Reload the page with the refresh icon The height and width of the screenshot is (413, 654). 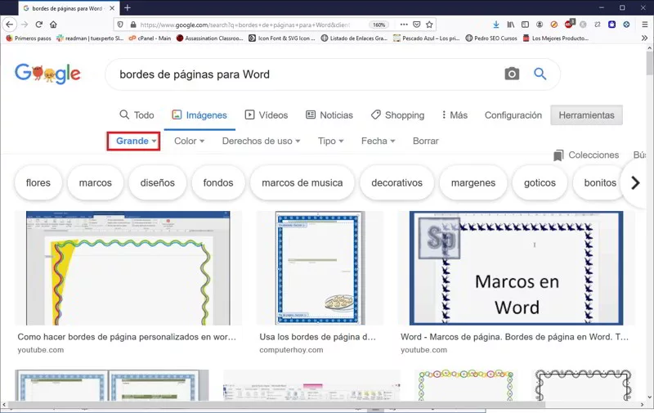coord(38,25)
